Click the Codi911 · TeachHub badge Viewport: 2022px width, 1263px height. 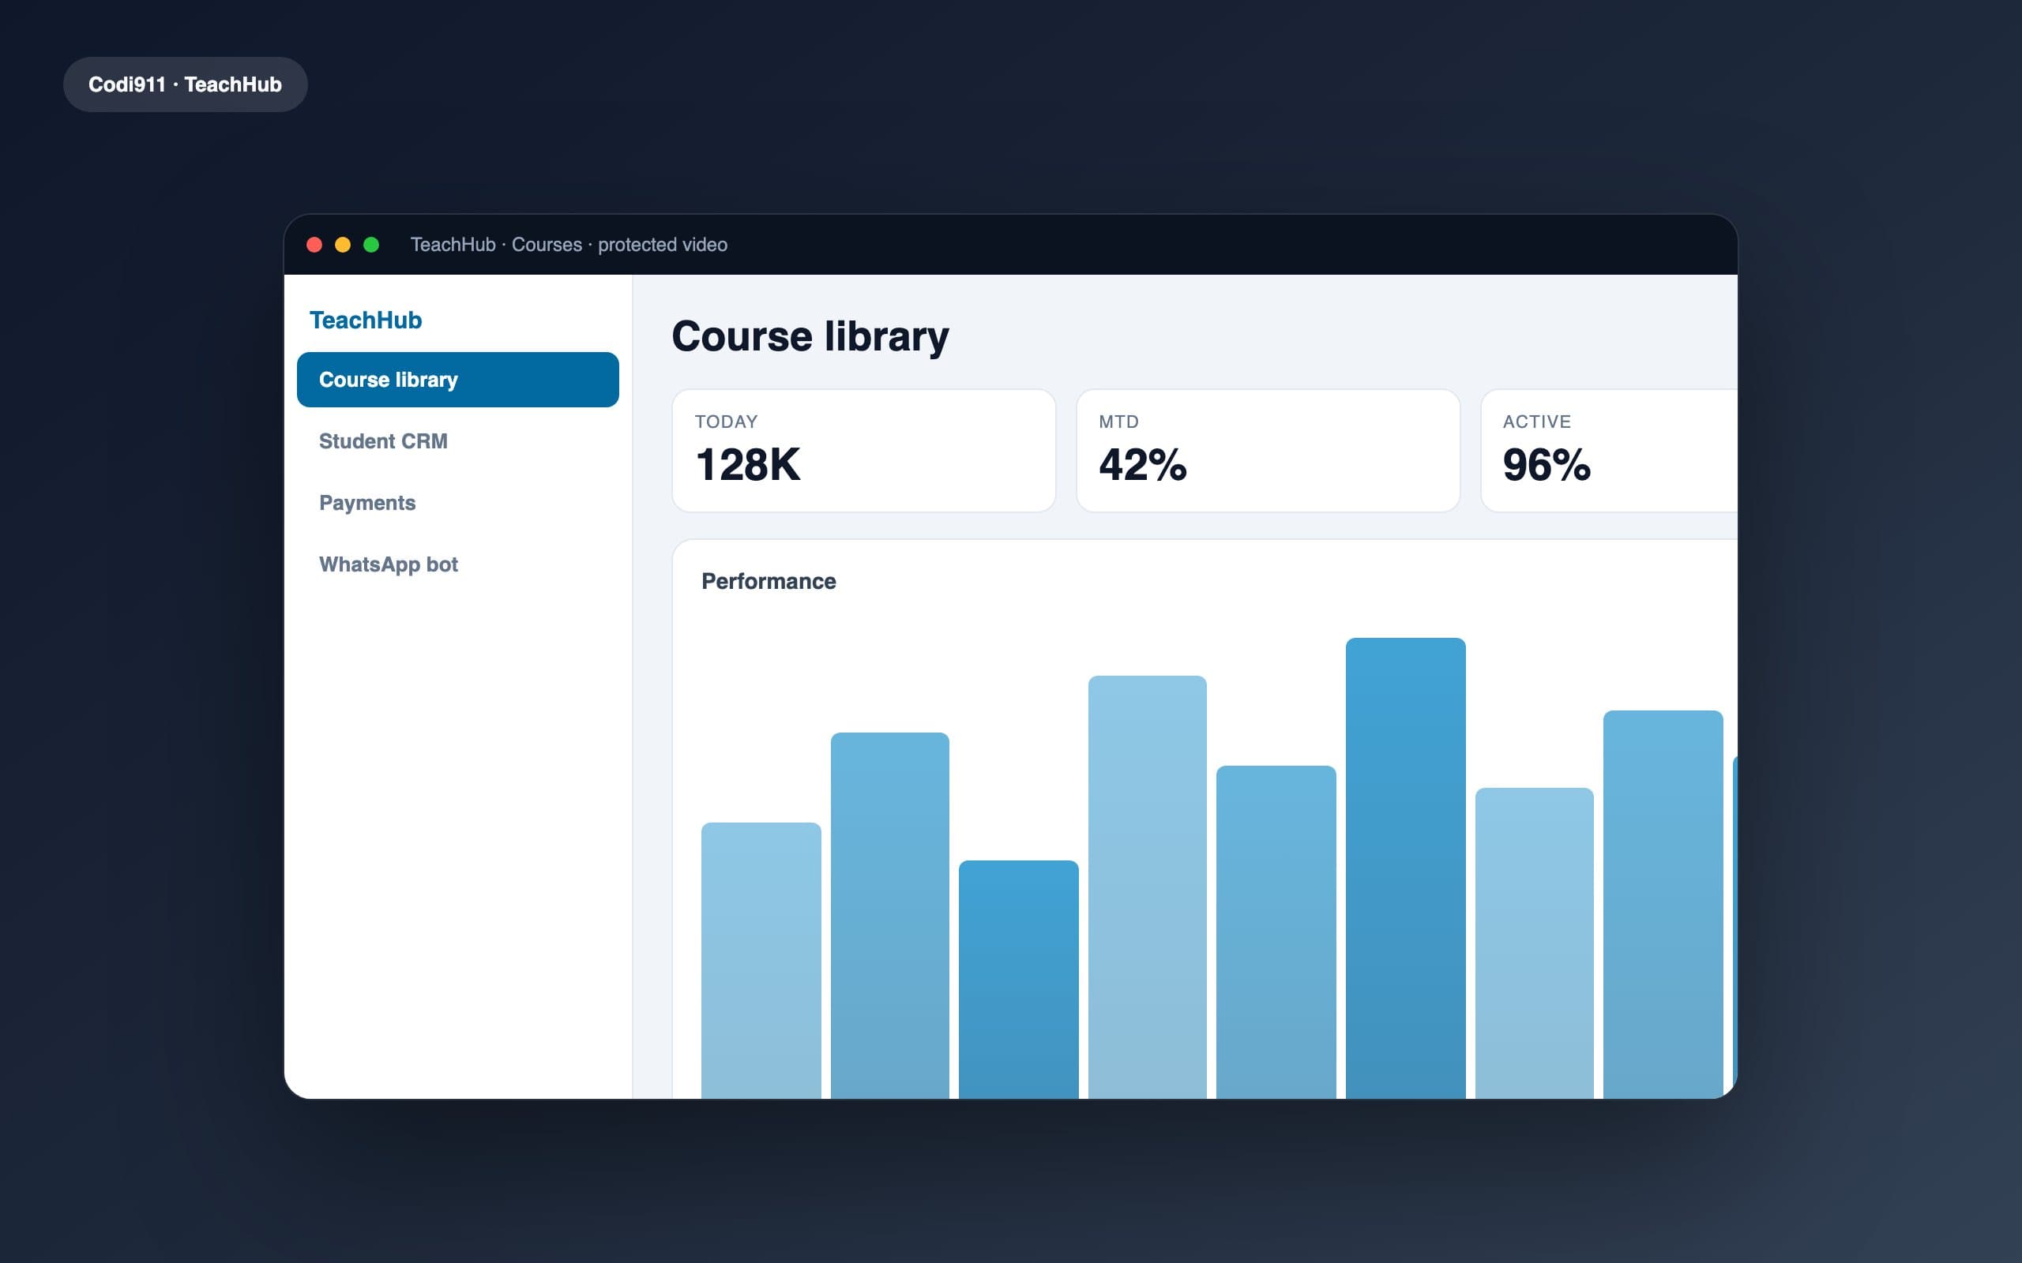point(186,84)
